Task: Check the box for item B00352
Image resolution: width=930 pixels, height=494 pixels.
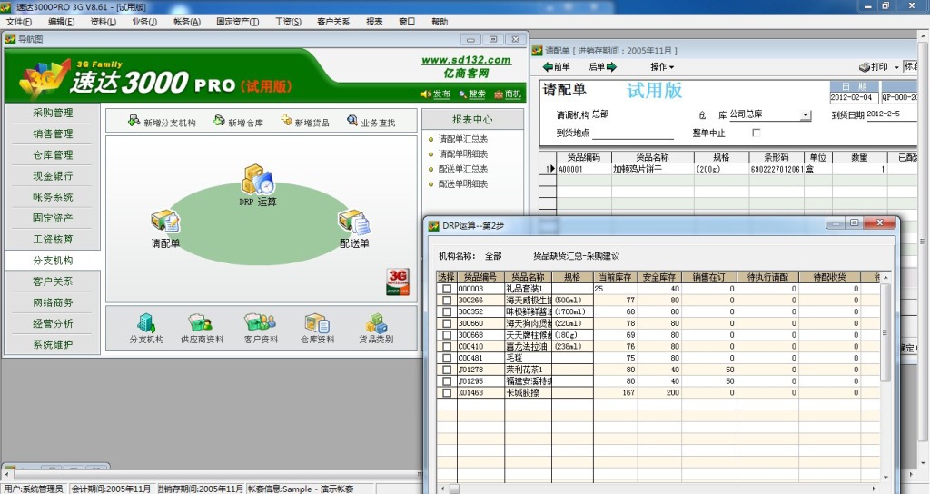Action: [x=447, y=312]
